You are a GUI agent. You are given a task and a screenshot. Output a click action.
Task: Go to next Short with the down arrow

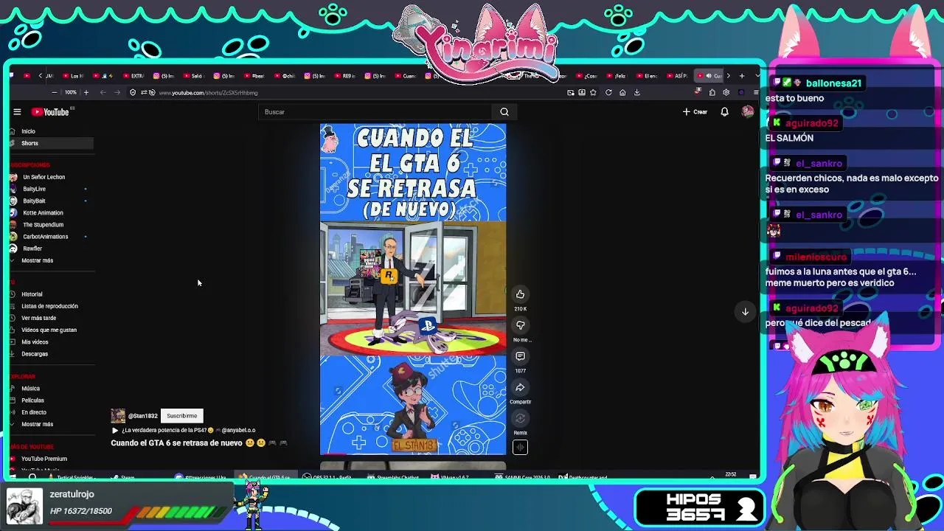coord(745,312)
